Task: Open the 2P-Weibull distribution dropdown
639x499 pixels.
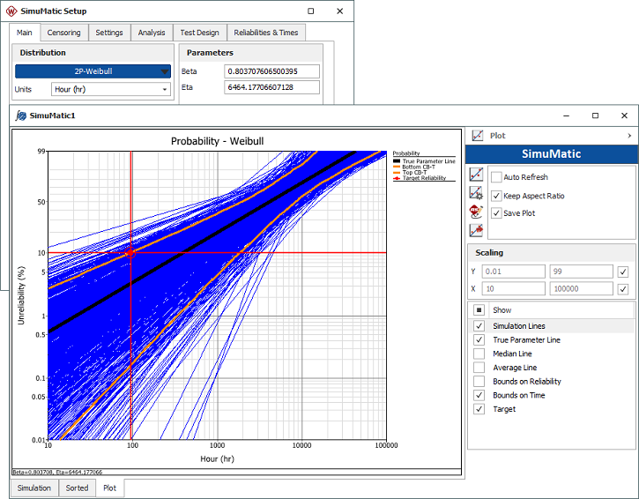Action: (x=93, y=72)
